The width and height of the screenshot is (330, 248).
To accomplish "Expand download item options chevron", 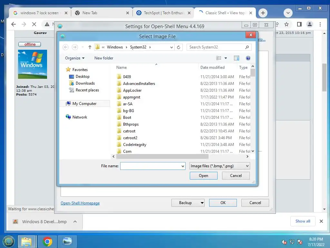I will [x=75, y=222].
